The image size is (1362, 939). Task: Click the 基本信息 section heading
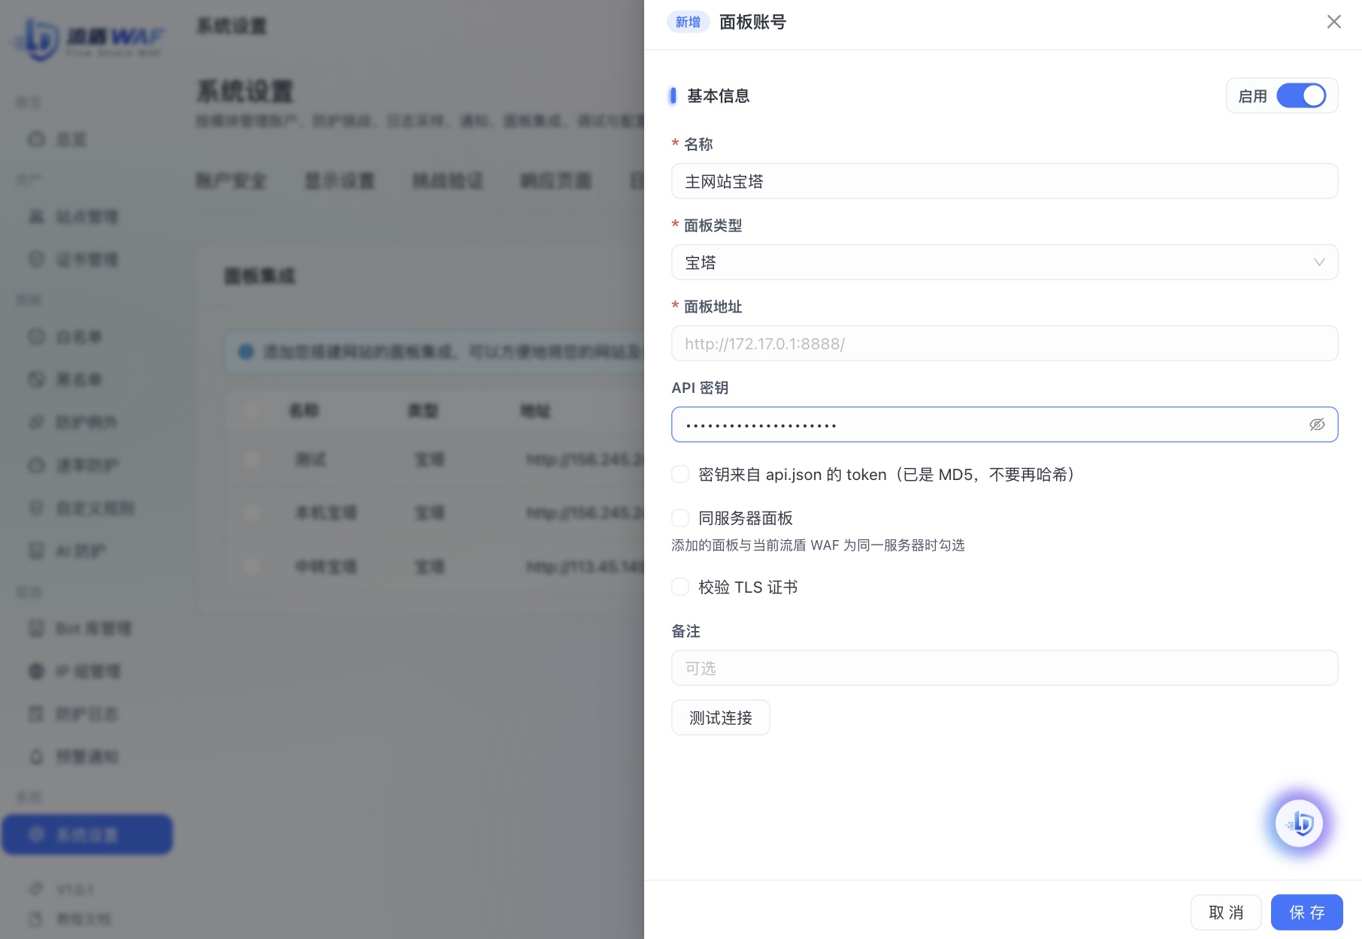tap(718, 96)
